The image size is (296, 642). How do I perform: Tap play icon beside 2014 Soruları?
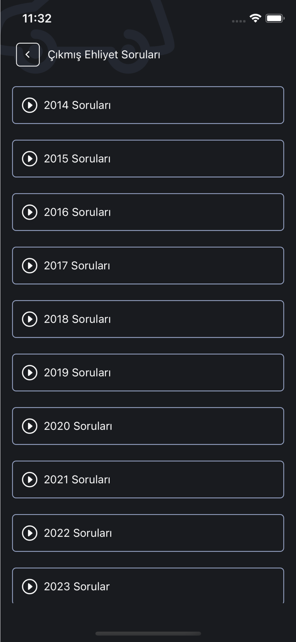click(29, 105)
